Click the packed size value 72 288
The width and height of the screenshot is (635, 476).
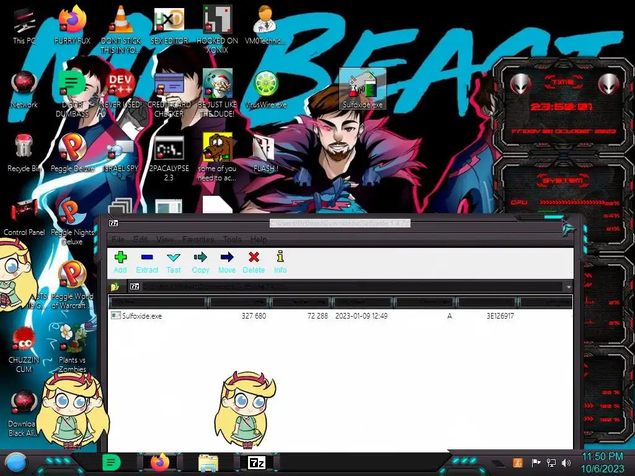(317, 315)
